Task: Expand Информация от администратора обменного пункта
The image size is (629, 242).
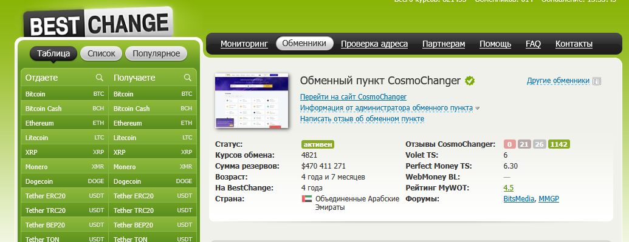Action: 387,108
